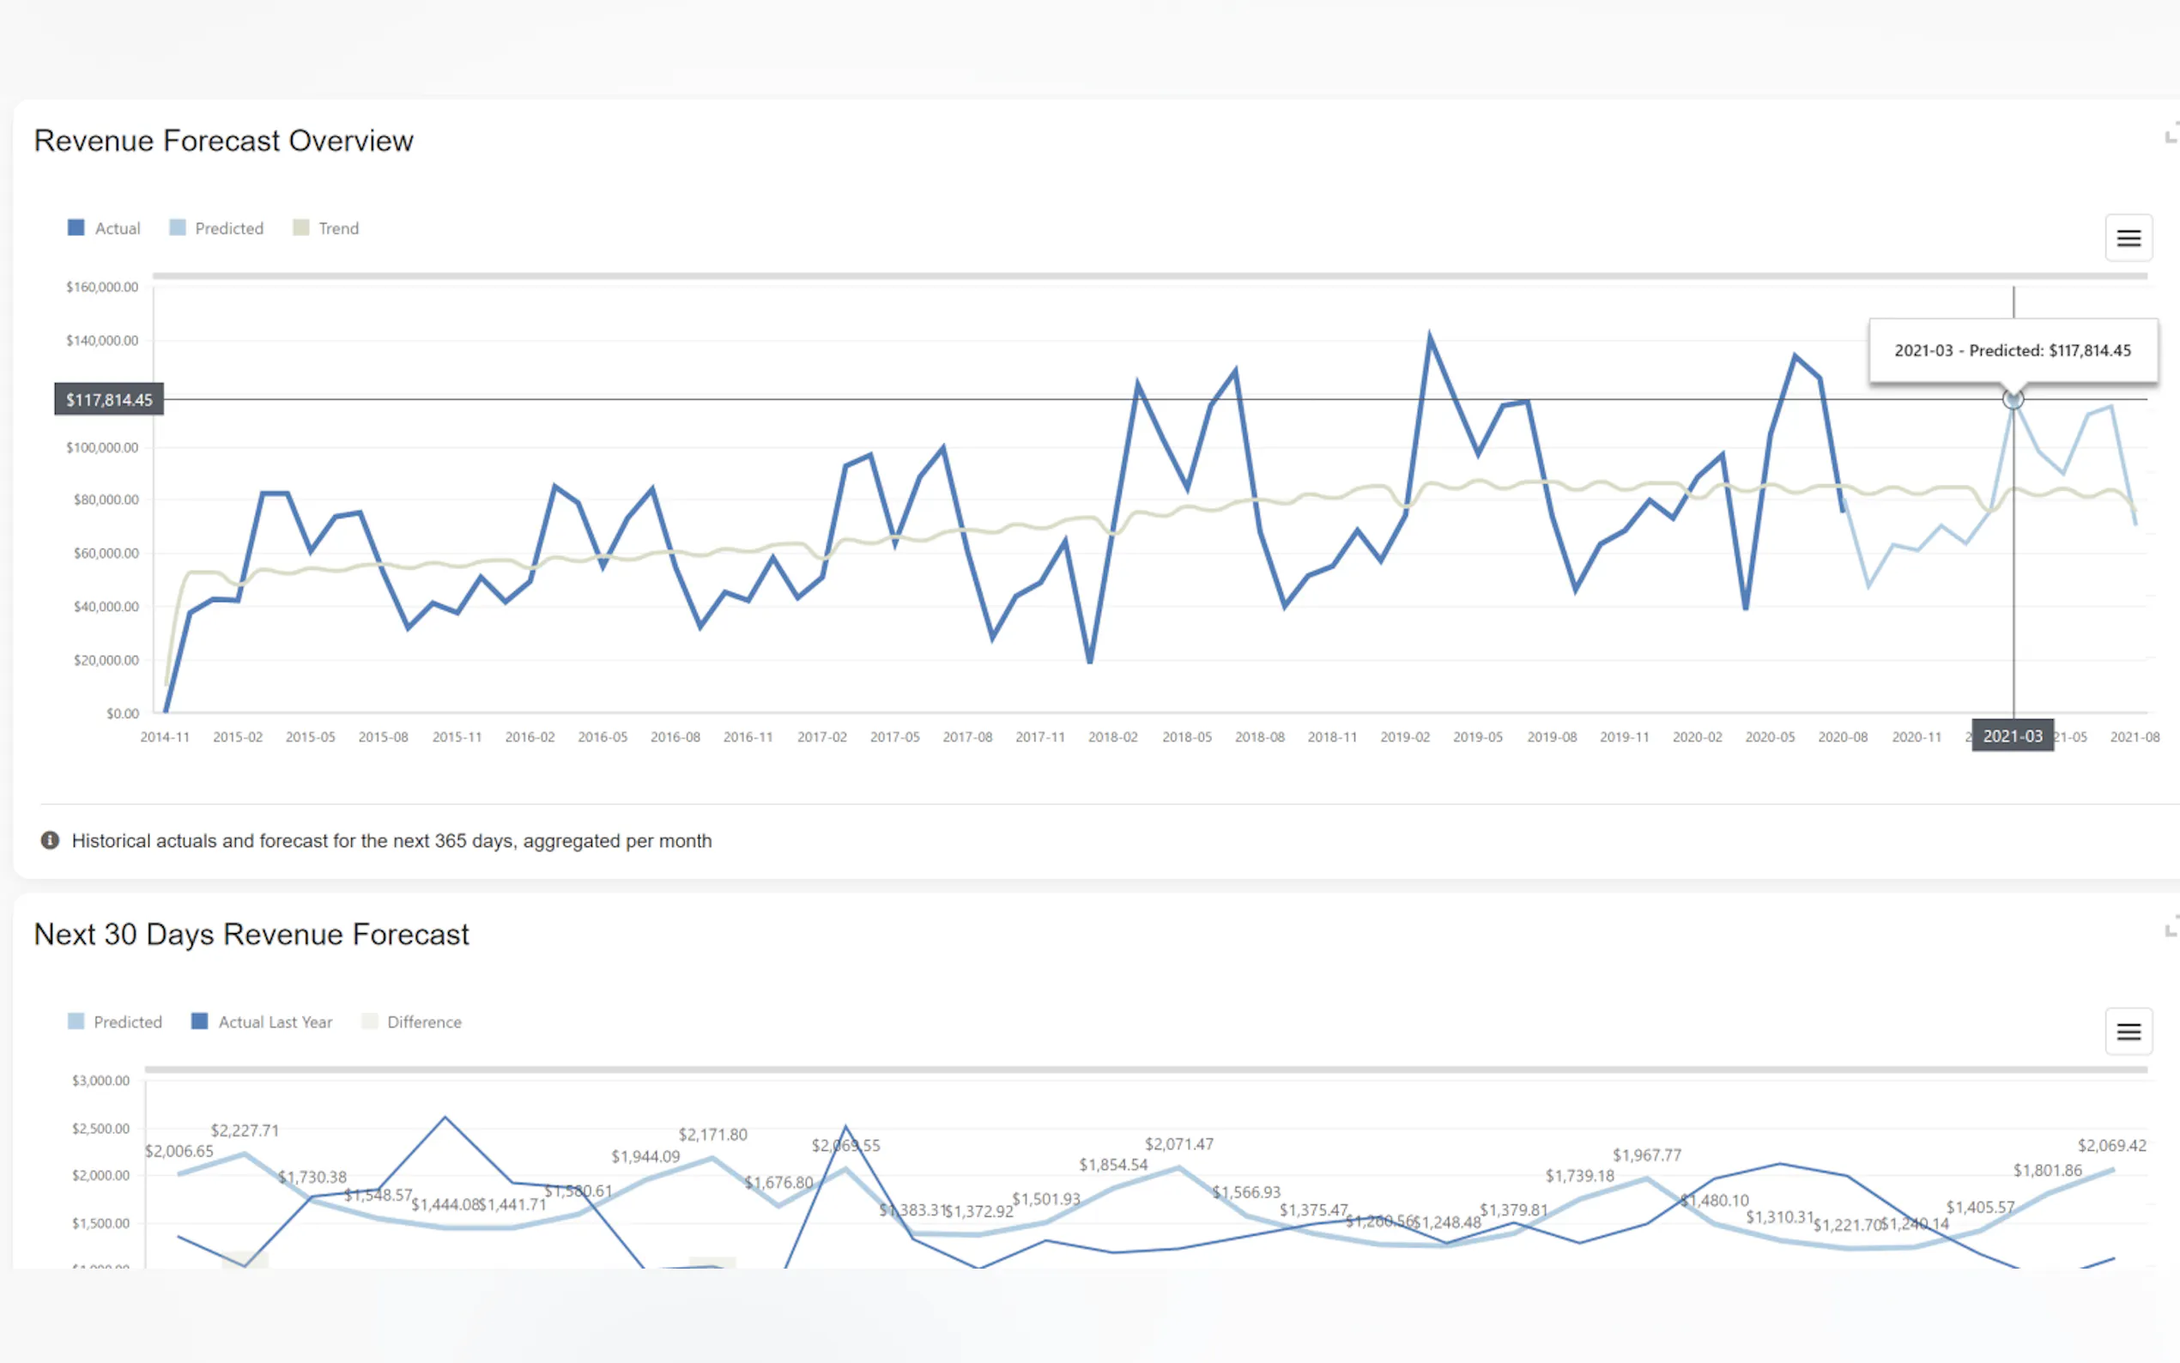Click the Actual Last Year legend square
The height and width of the screenshot is (1363, 2180).
point(200,1021)
